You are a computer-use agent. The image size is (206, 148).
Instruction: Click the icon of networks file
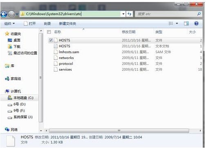(x=56, y=58)
